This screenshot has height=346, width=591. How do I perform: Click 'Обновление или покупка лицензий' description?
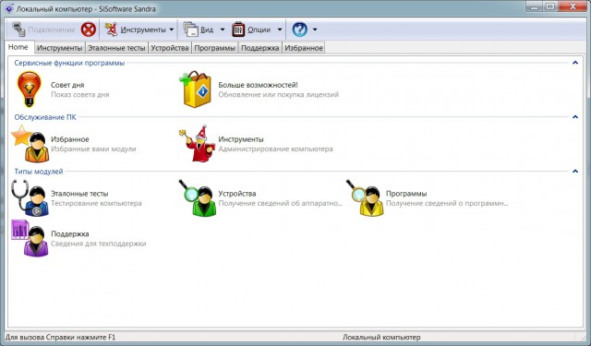click(279, 94)
